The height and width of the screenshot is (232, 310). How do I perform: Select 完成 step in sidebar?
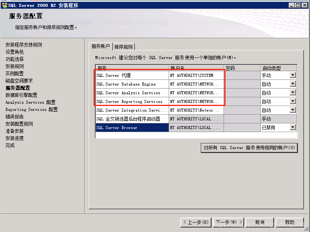(10, 145)
